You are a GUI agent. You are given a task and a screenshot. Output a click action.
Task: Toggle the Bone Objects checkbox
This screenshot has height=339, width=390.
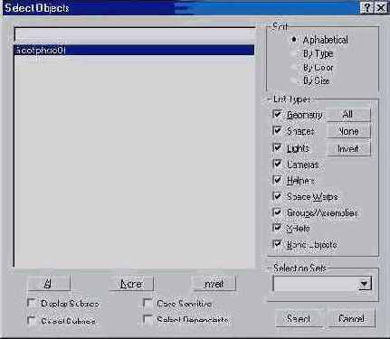(x=277, y=244)
